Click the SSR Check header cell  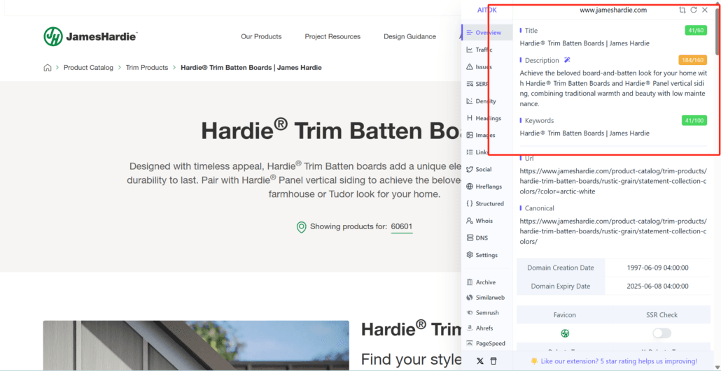pos(661,315)
